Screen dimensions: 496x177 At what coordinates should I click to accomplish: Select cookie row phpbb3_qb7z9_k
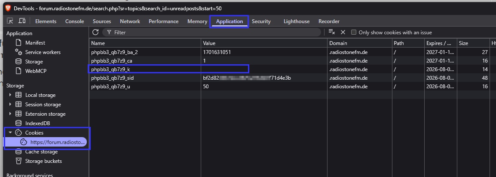click(293, 69)
